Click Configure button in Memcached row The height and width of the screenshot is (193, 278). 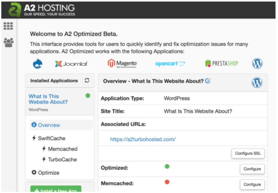click(x=252, y=184)
